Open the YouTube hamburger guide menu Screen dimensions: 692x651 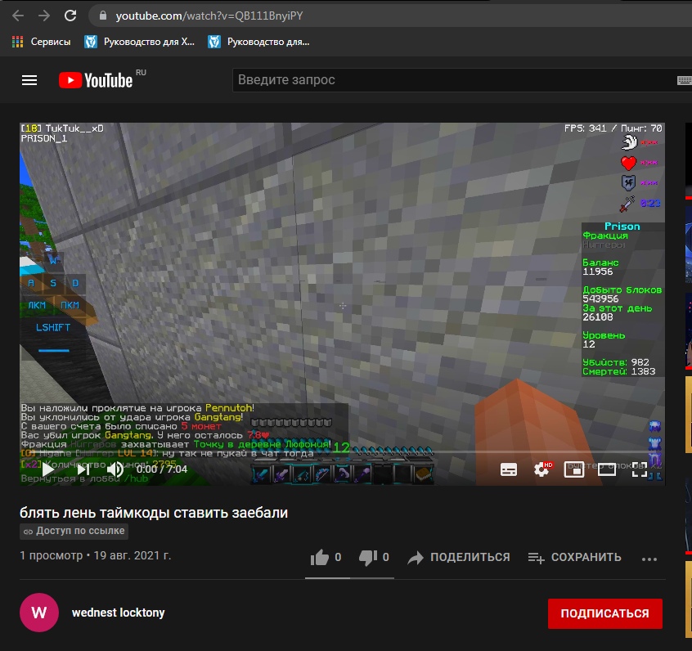coord(29,80)
